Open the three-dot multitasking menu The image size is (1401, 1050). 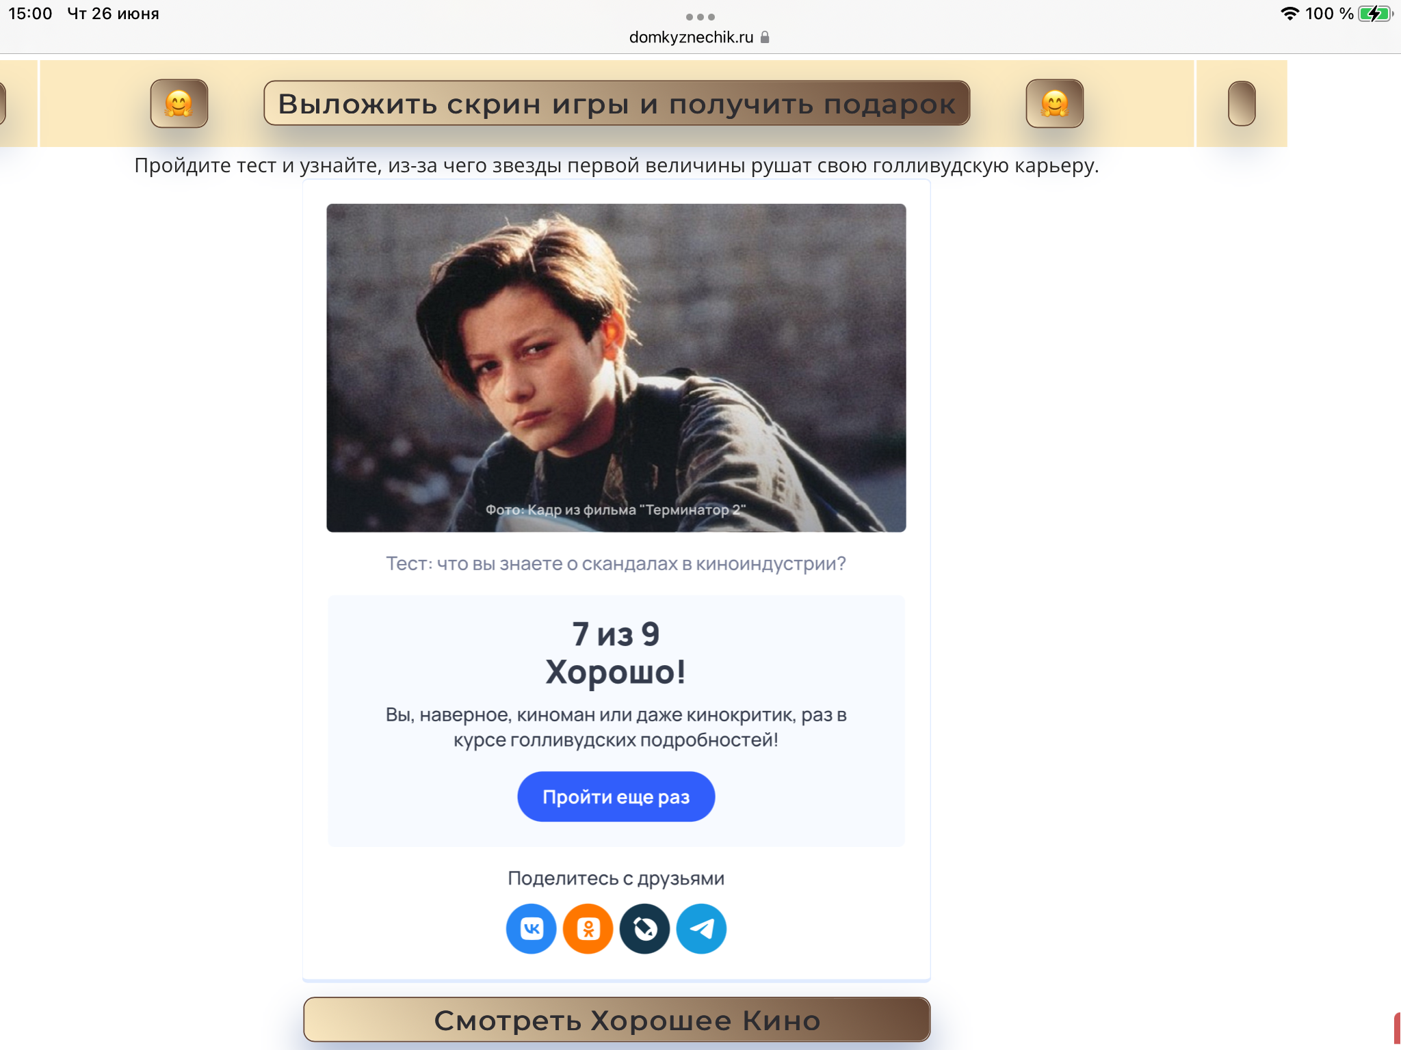pyautogui.click(x=700, y=16)
